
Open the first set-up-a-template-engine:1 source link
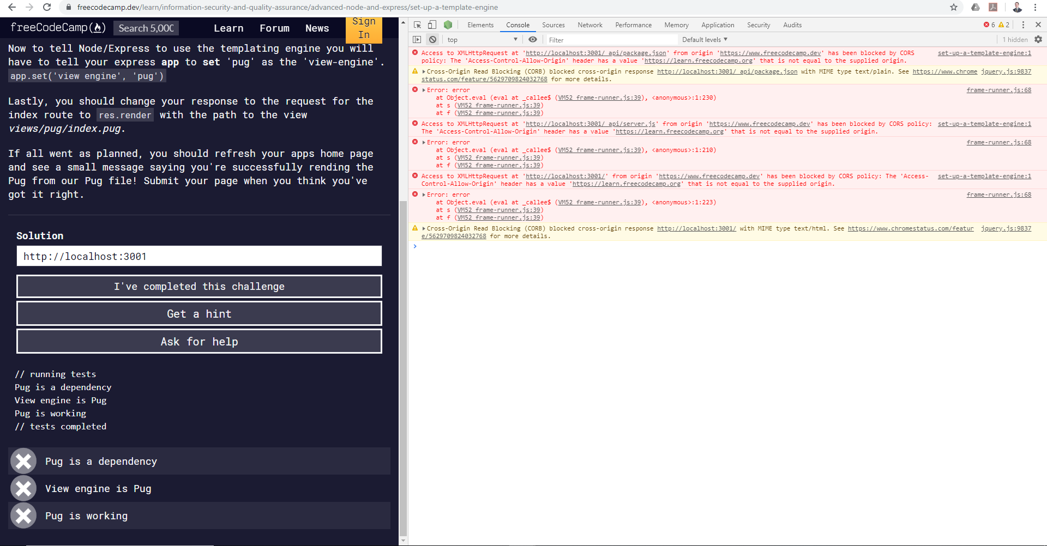click(x=984, y=53)
